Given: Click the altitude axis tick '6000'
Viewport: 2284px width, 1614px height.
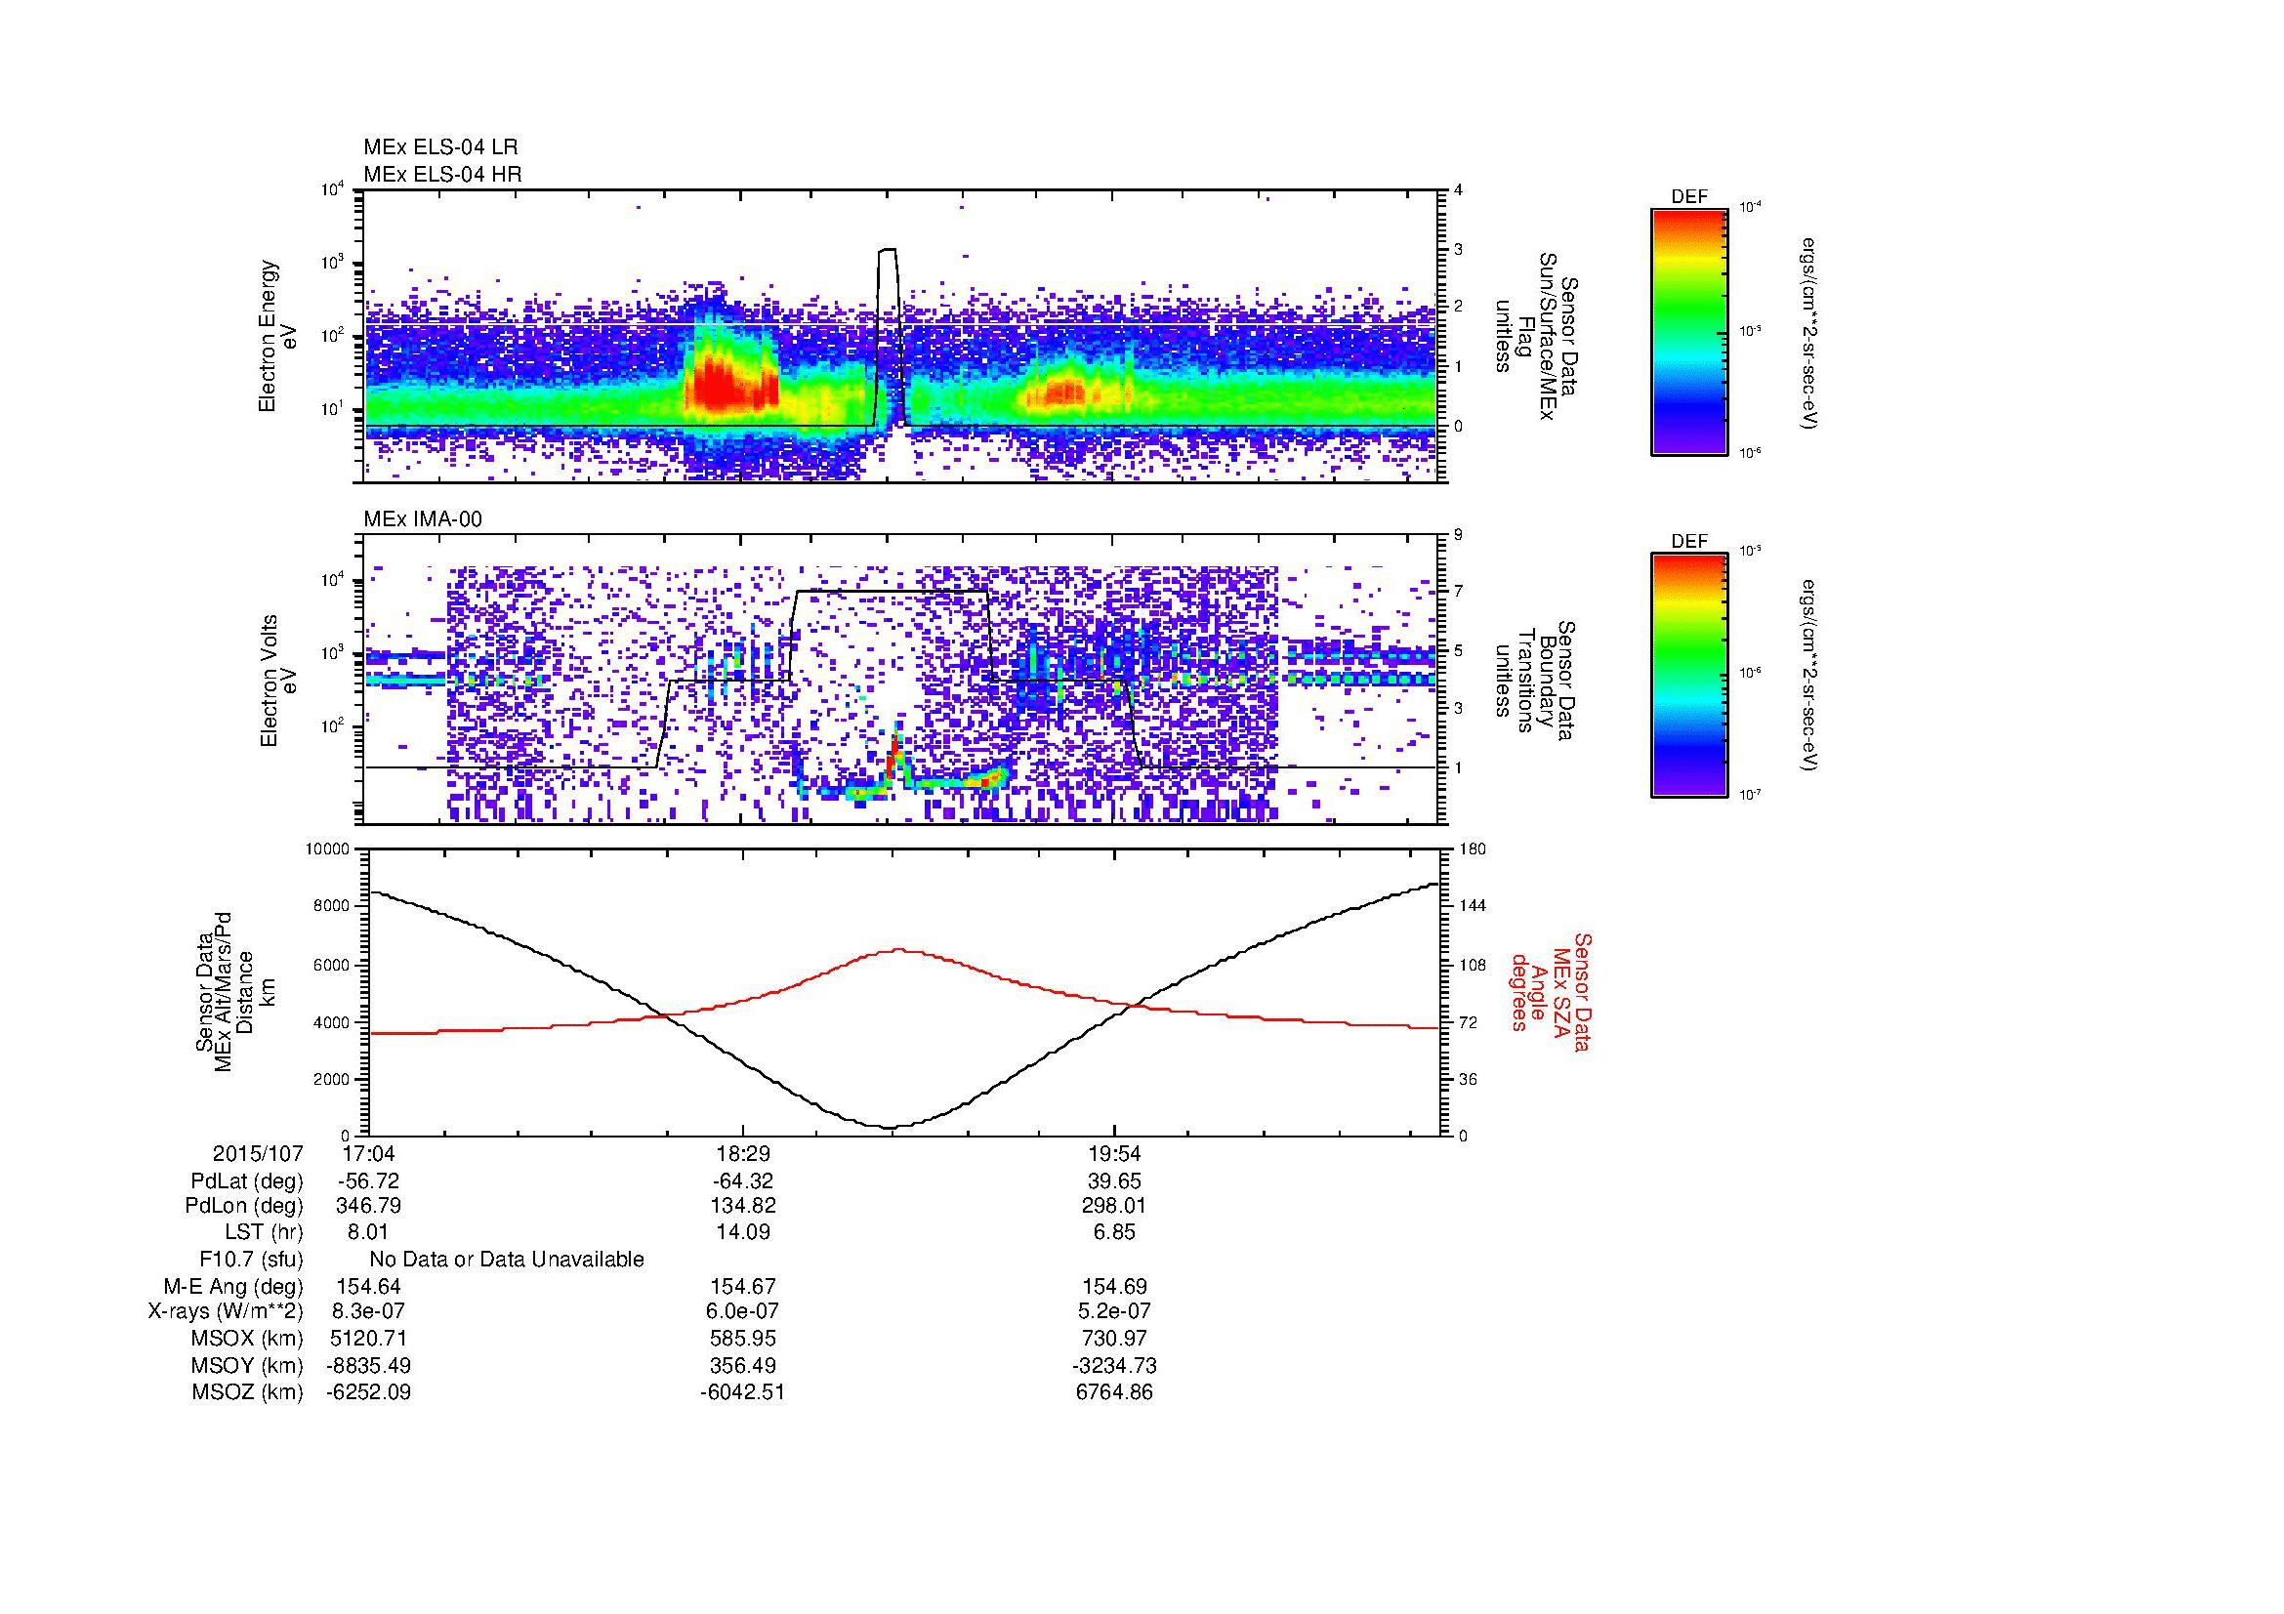Looking at the screenshot, I should (x=333, y=965).
